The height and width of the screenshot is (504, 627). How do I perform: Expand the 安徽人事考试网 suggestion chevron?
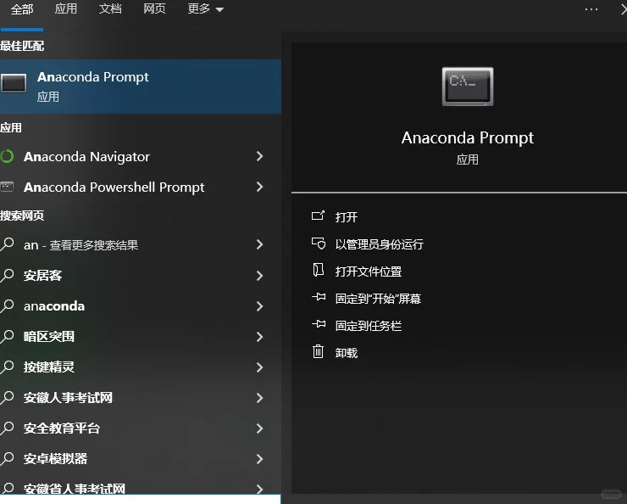click(x=259, y=398)
